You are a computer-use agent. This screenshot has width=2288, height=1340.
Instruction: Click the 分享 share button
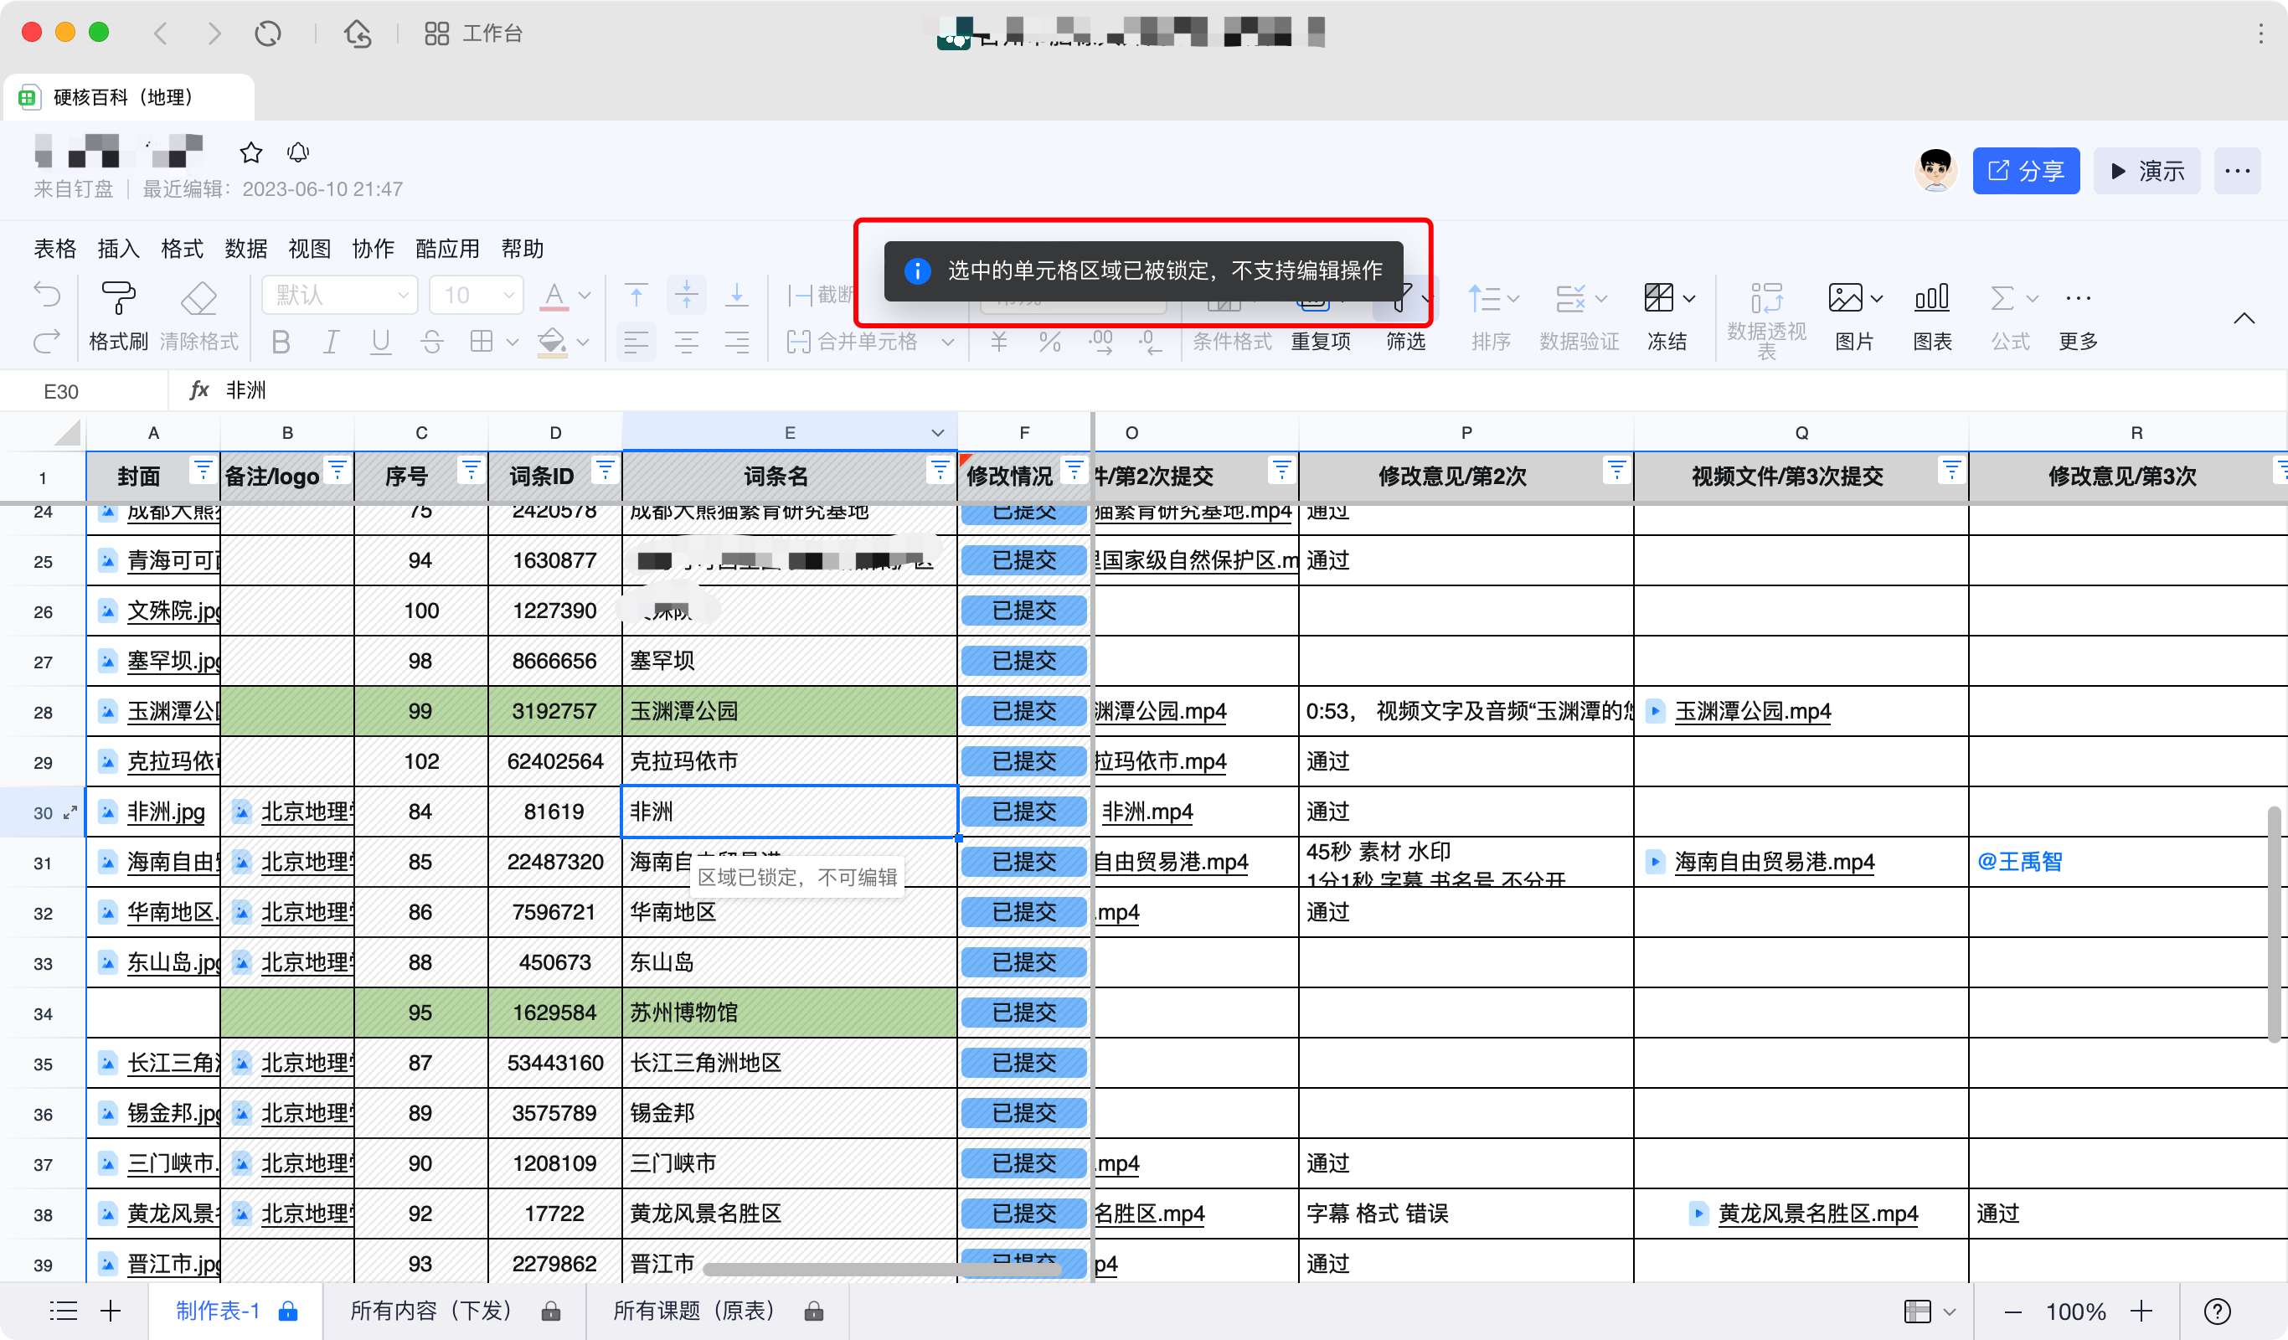pyautogui.click(x=2025, y=171)
